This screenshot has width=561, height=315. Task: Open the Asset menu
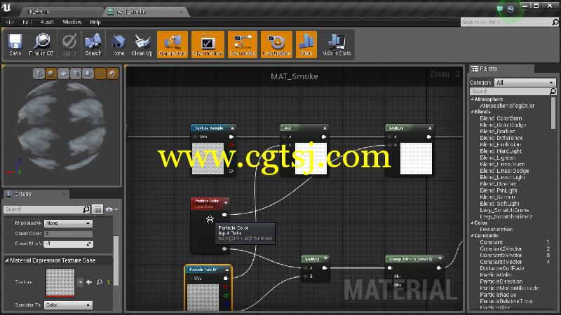coord(47,22)
